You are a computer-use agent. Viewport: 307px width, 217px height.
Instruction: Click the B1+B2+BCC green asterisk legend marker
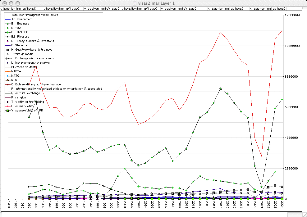point(8,32)
